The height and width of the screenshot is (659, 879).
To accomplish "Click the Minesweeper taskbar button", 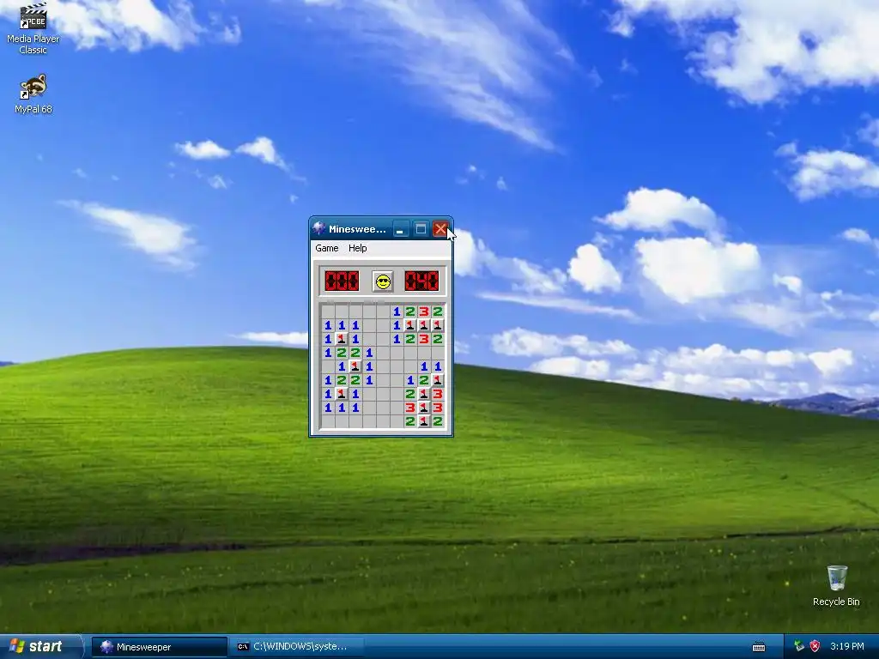I will [x=160, y=647].
